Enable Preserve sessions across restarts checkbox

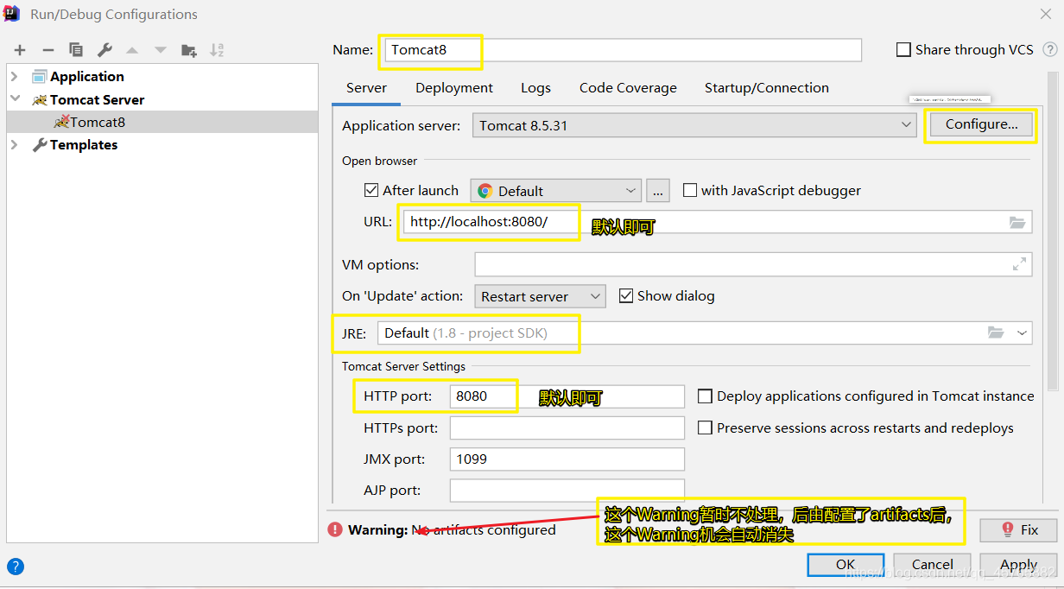[x=705, y=427]
